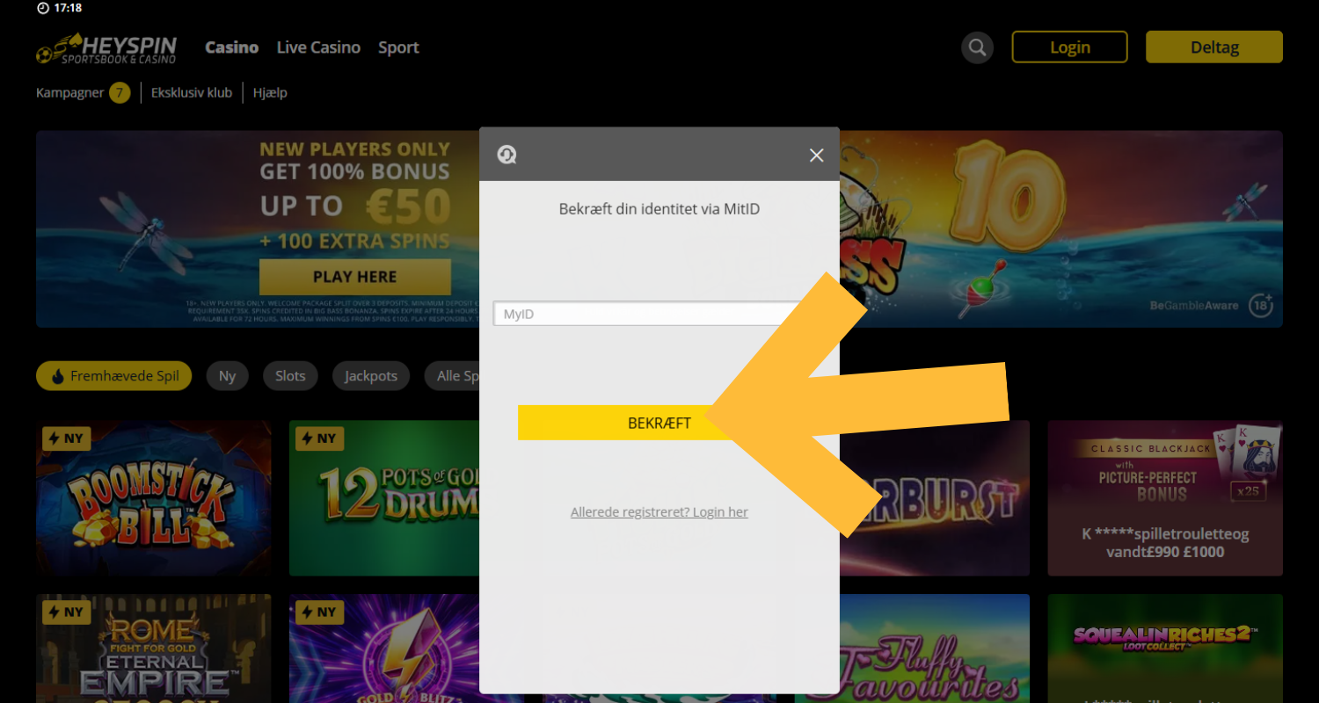The height and width of the screenshot is (703, 1319).
Task: Open the Rome Eternal Empire game
Action: pos(154,649)
